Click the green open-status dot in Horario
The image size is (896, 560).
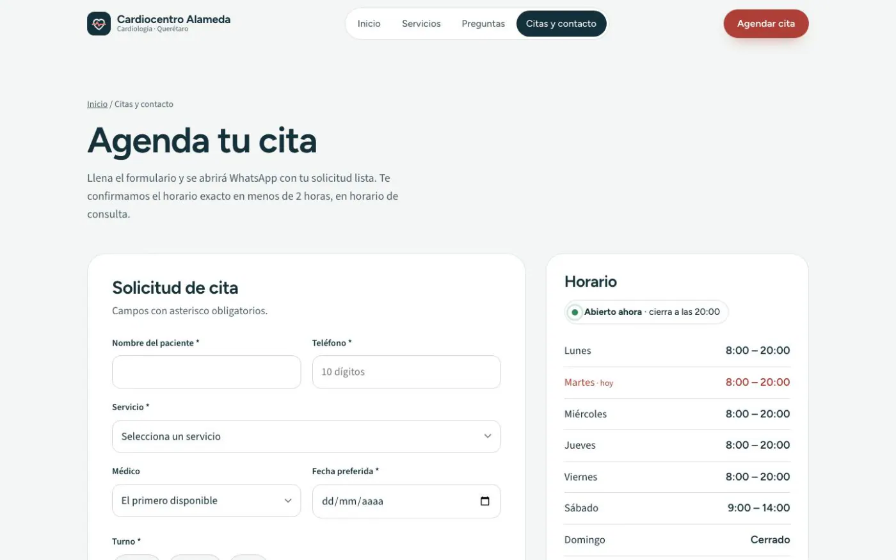pos(575,312)
